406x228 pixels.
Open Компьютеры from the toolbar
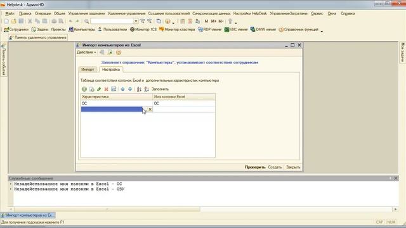[82, 30]
